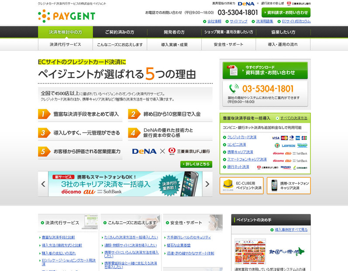The height and width of the screenshot is (271, 348).
Task: Click the green telephone handset icon
Action: click(234, 88)
